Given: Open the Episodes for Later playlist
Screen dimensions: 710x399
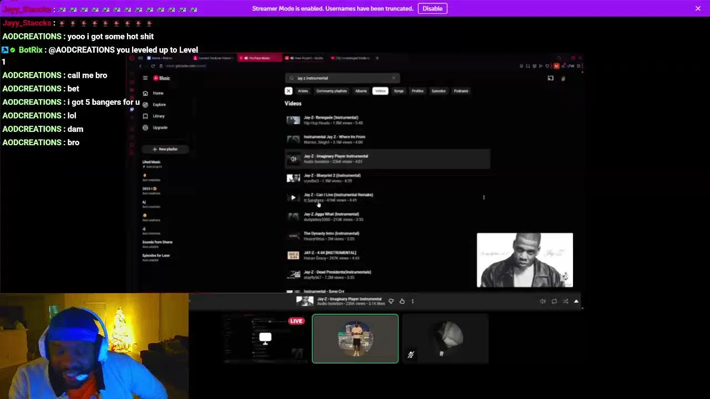Looking at the screenshot, I should (156, 257).
